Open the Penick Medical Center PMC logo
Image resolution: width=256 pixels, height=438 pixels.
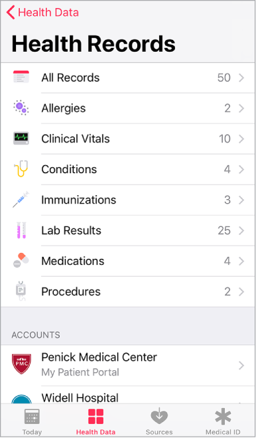(x=21, y=364)
